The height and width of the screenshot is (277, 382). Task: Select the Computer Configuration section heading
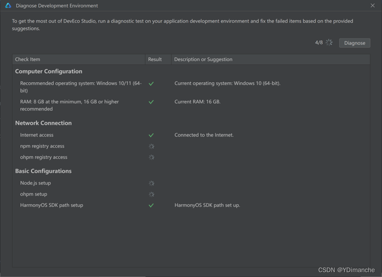(49, 72)
